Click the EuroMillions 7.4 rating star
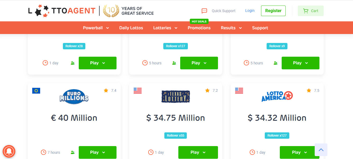 tap(106, 90)
